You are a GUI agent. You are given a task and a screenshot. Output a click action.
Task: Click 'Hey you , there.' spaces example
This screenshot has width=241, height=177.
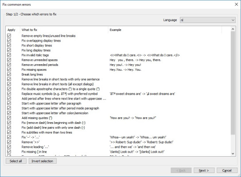[x=135, y=60]
